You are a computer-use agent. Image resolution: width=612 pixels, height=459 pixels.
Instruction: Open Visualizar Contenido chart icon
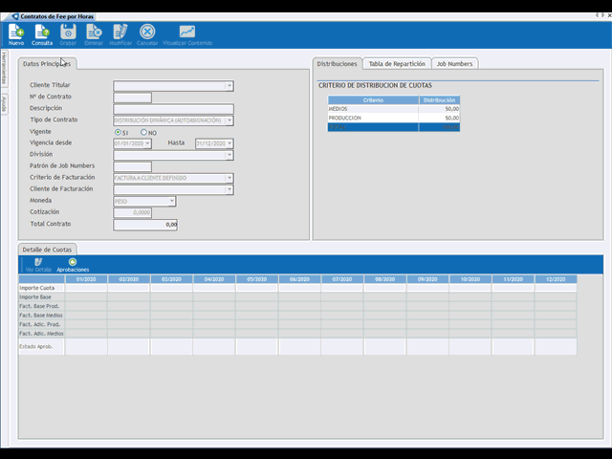pyautogui.click(x=187, y=34)
